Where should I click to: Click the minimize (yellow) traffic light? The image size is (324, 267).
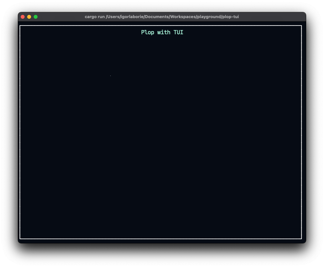(29, 16)
